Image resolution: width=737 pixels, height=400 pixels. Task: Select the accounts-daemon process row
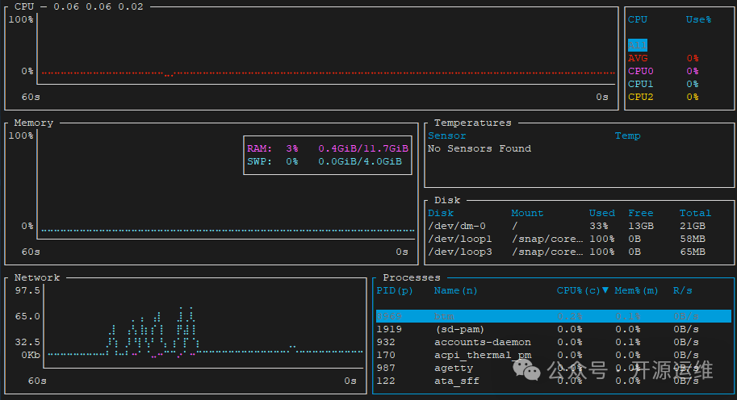tap(553, 342)
